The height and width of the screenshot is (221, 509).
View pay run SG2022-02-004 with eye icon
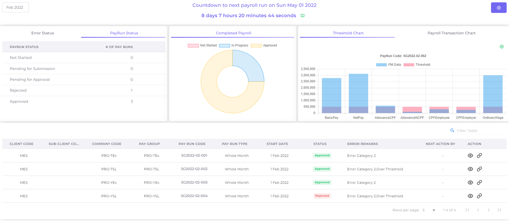point(470,196)
